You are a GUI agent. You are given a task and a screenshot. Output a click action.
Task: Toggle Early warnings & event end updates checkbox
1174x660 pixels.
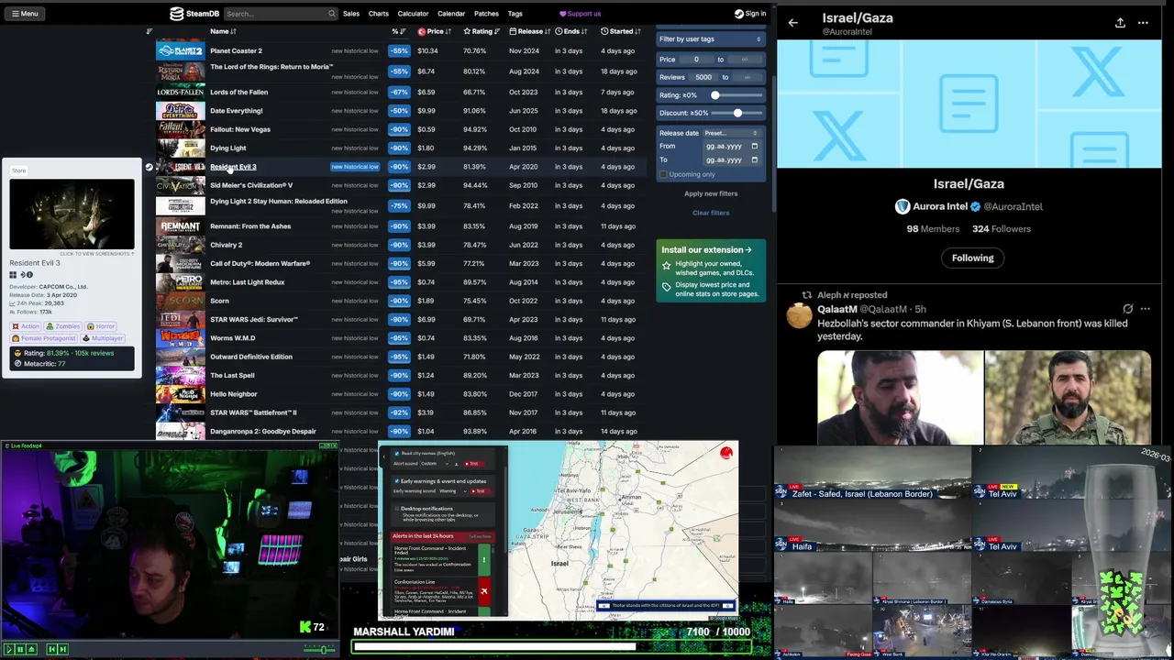(397, 481)
